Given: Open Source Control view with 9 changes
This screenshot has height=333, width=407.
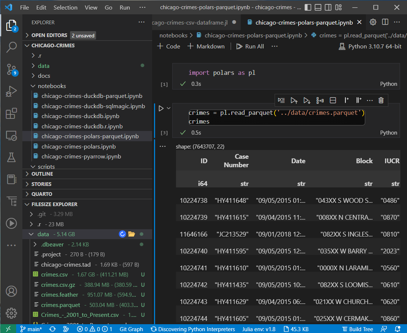Looking at the screenshot, I should coord(11,69).
